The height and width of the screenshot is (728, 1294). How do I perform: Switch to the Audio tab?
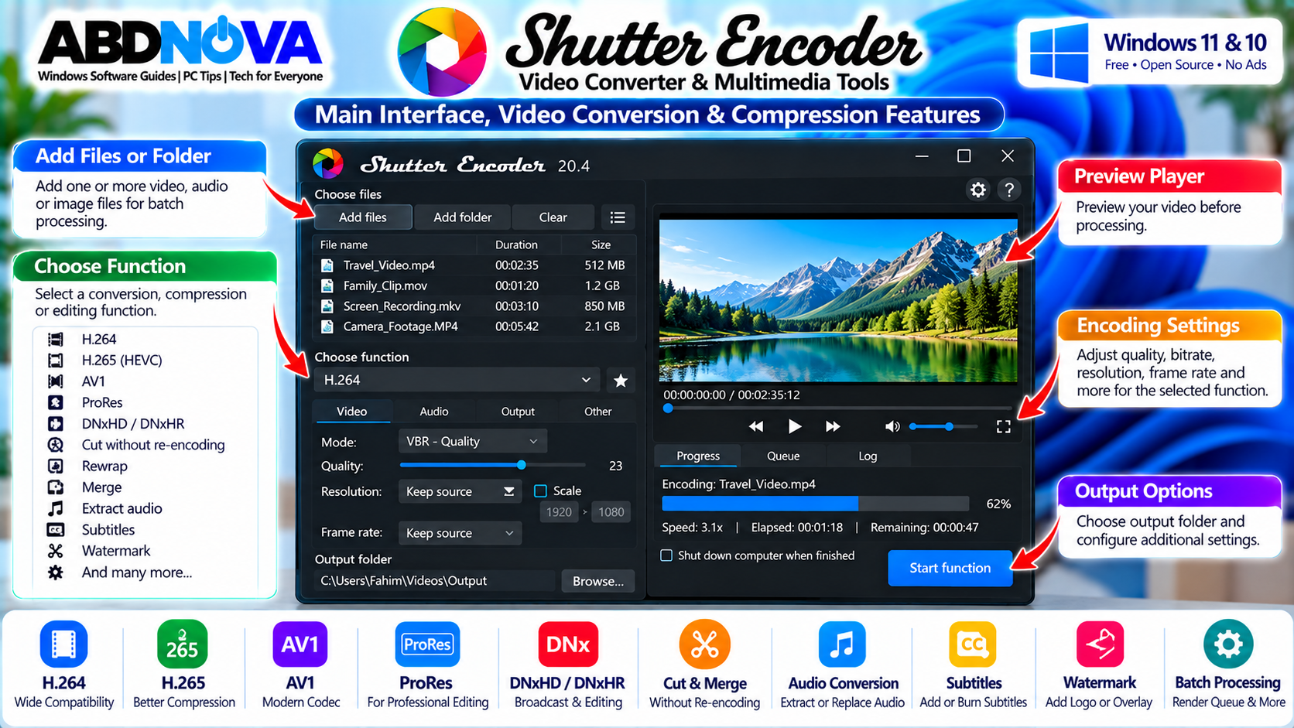(434, 412)
